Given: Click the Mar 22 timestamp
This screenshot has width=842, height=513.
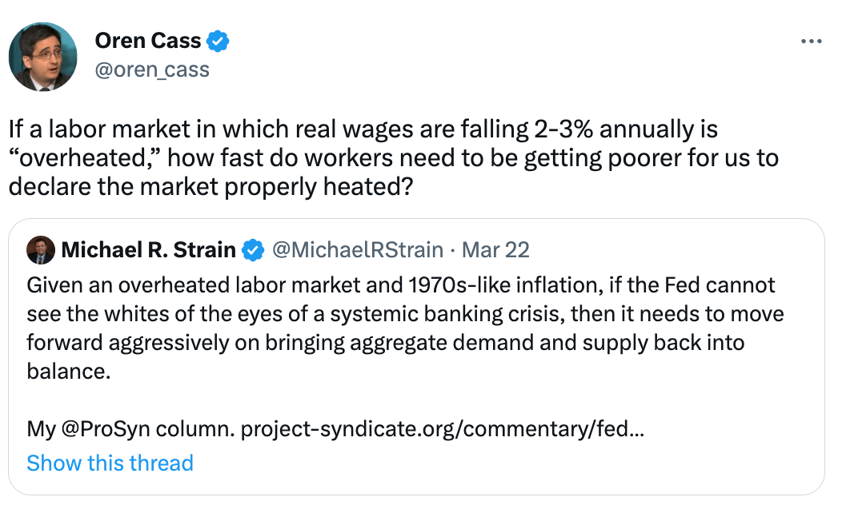Looking at the screenshot, I should click(496, 250).
